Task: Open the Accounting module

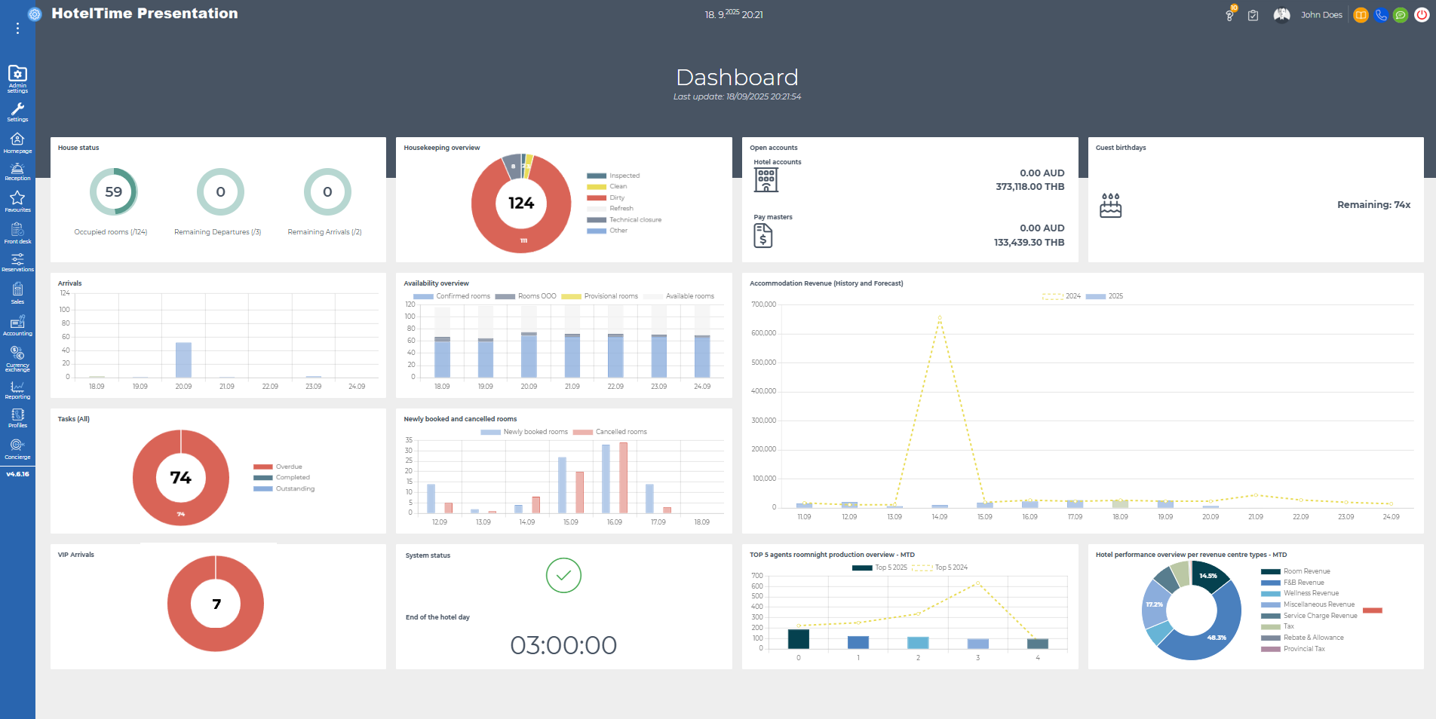Action: [x=17, y=325]
